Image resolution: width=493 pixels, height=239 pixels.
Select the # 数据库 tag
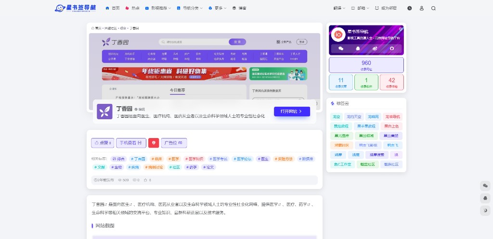(x=306, y=159)
